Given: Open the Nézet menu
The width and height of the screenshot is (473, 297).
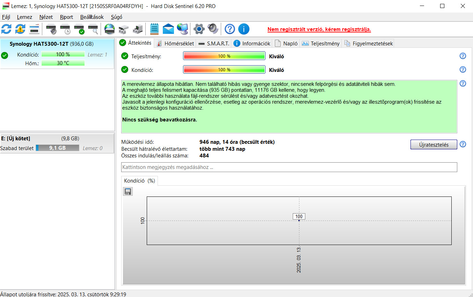Looking at the screenshot, I should (x=46, y=17).
